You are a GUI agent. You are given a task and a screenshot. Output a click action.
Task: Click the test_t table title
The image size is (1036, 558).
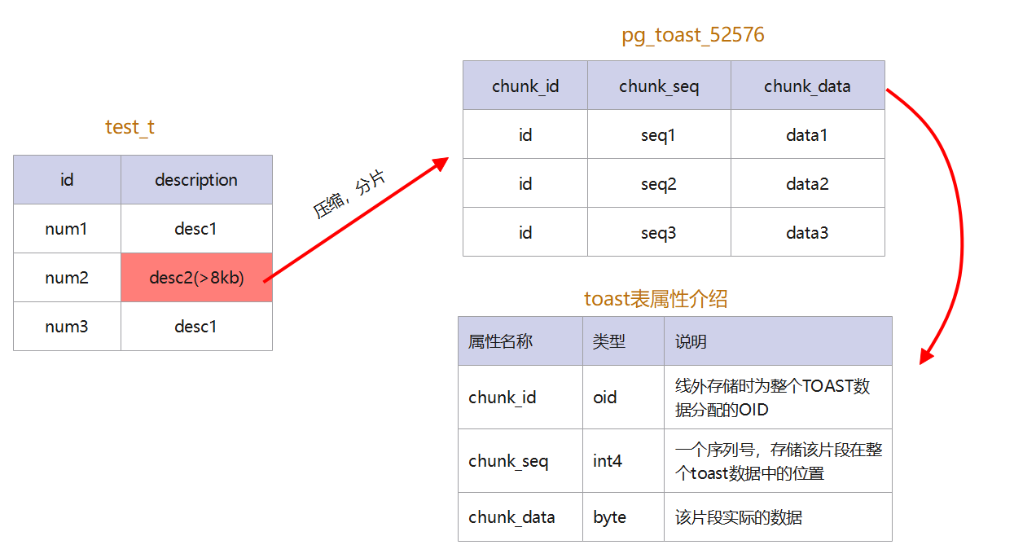click(129, 127)
